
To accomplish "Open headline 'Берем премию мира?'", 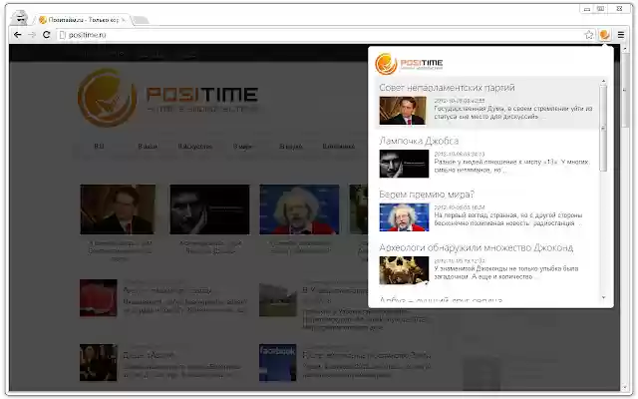I will (x=427, y=195).
